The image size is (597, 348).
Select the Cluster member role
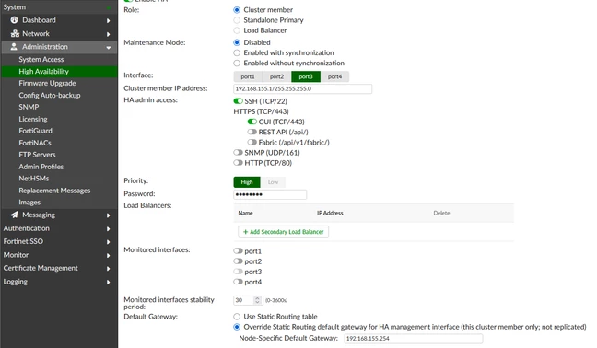[237, 10]
